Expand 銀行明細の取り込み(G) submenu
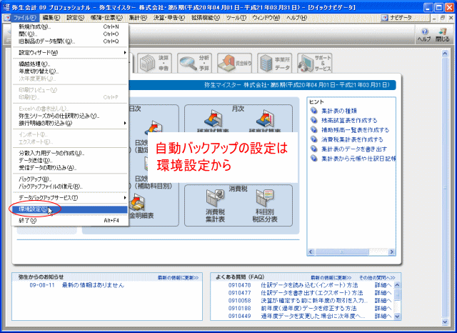 (x=70, y=124)
